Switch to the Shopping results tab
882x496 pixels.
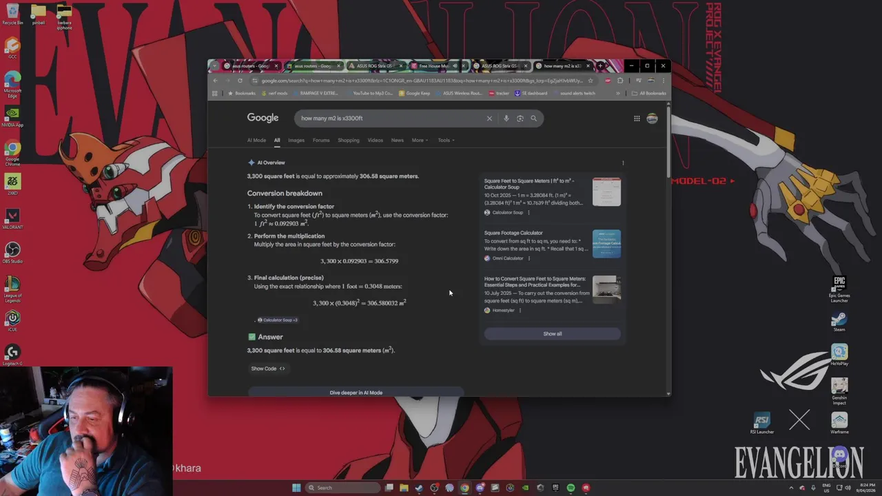click(x=349, y=141)
